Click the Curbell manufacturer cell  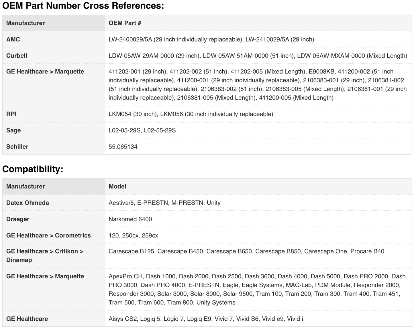coord(54,56)
